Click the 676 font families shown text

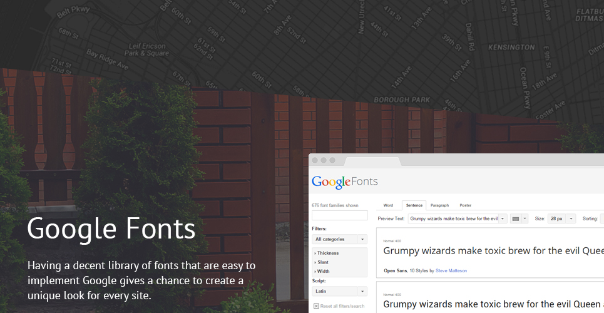tap(335, 205)
